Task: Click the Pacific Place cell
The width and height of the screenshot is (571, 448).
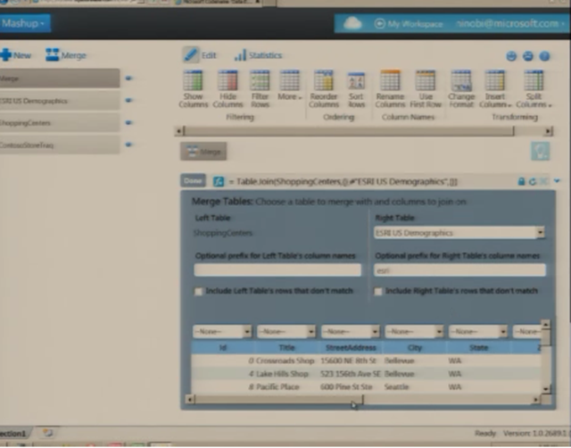Action: (277, 387)
